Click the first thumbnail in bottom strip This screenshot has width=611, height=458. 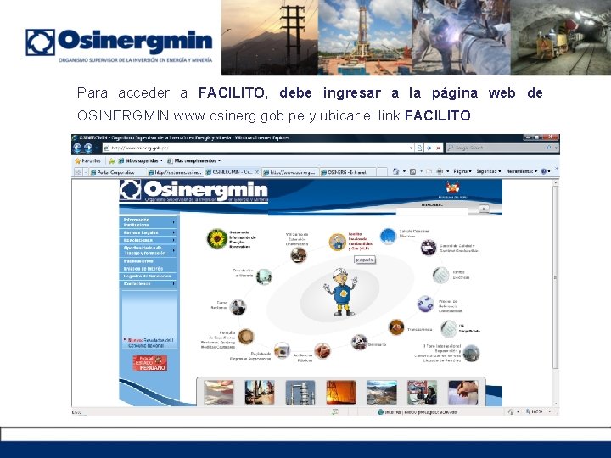219,392
